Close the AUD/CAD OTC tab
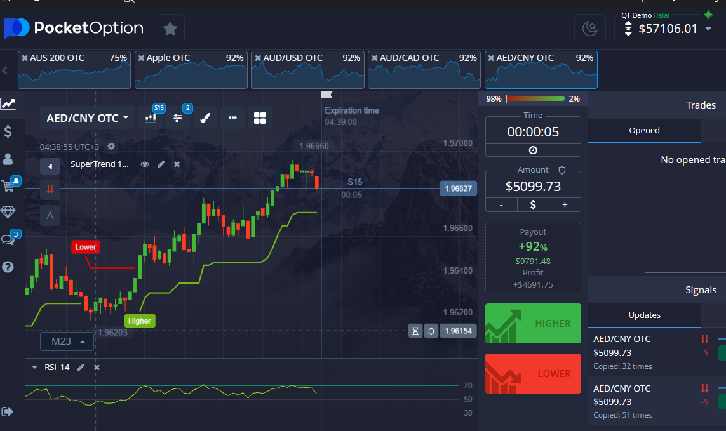 375,58
